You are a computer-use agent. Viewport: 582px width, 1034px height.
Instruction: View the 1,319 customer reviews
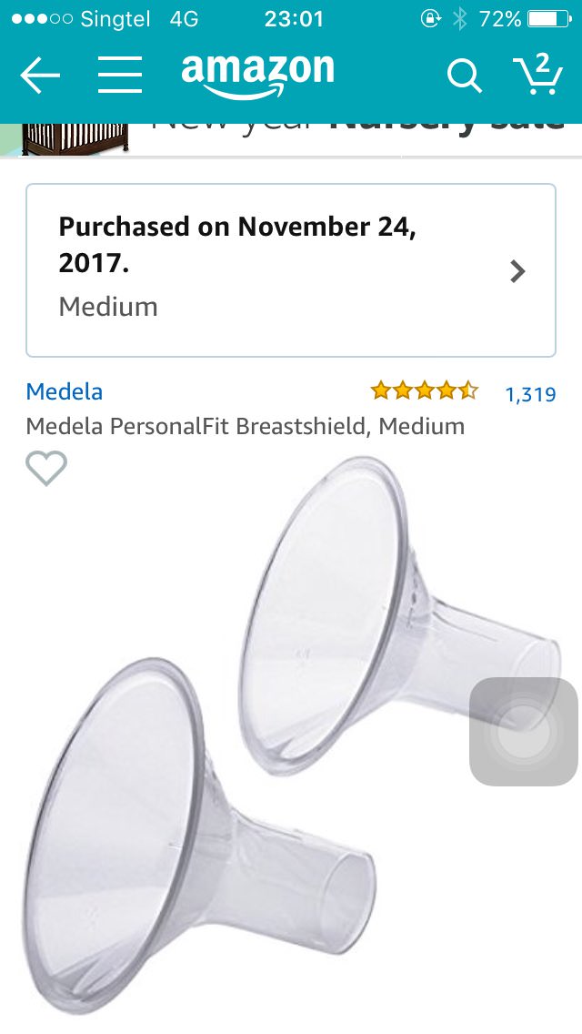tap(530, 394)
